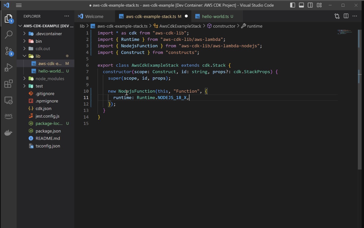Click runtime breadcrumb
Viewport: 364px width, 228px height.
coord(252,26)
